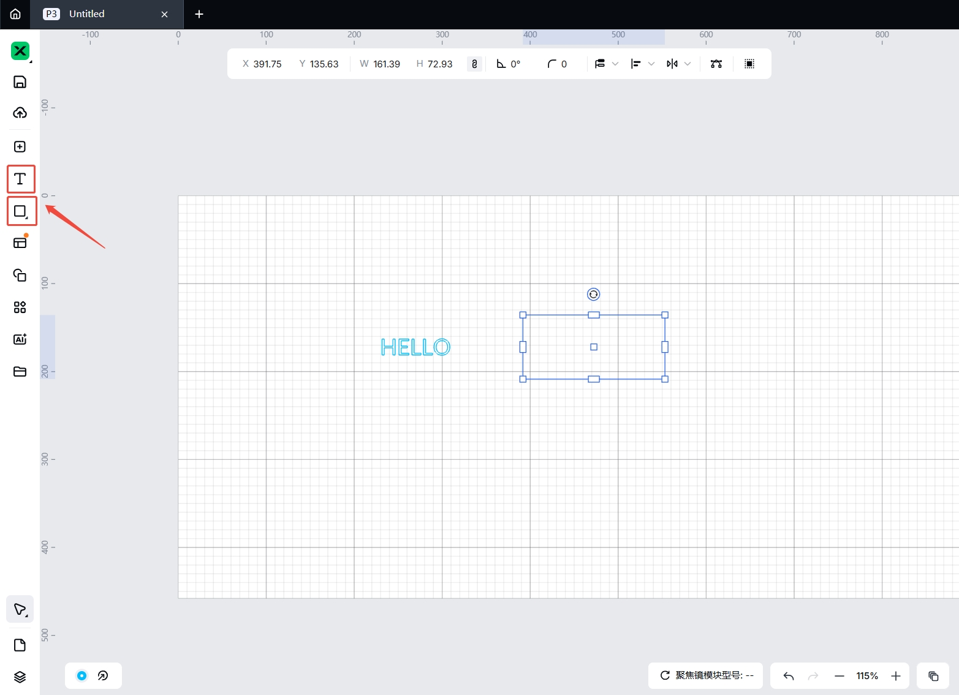Click the W width field 161.39
Screen dimensions: 959x695
pyautogui.click(x=386, y=64)
